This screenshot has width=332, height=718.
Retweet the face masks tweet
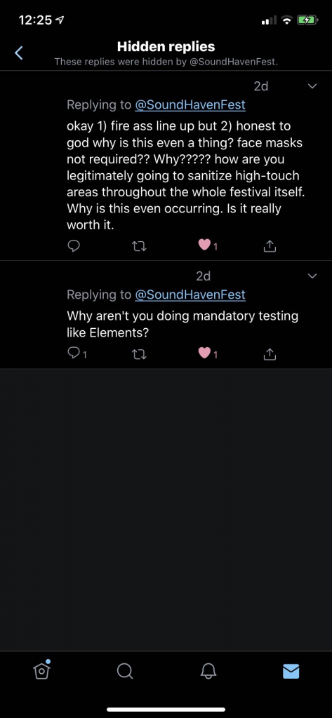click(x=139, y=246)
